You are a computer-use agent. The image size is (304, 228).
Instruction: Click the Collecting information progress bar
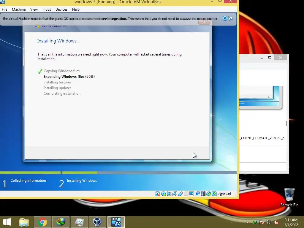(30, 172)
